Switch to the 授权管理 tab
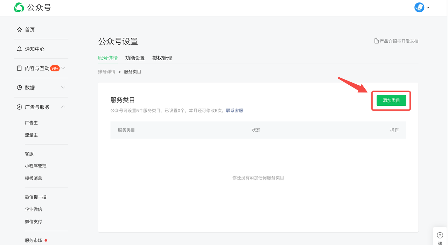448x245 pixels. tap(162, 58)
